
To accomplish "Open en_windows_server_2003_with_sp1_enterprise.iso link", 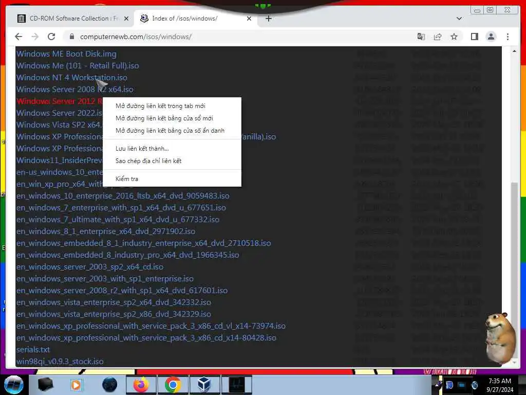I will coord(105,278).
